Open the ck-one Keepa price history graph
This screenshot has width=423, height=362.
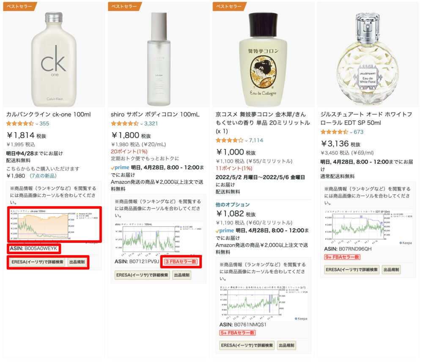click(x=54, y=225)
